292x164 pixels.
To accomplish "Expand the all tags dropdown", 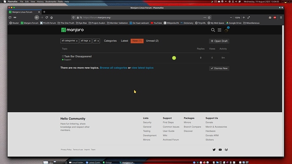I will coord(85,41).
